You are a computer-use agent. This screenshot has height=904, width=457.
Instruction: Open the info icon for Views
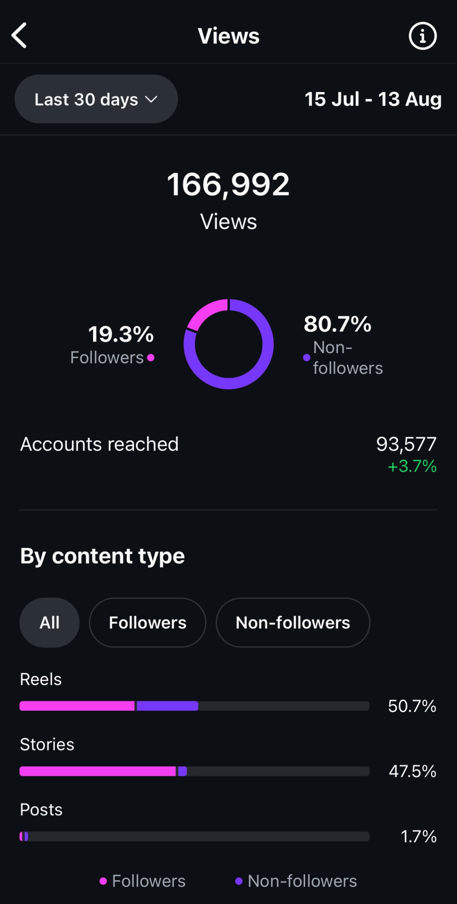423,36
